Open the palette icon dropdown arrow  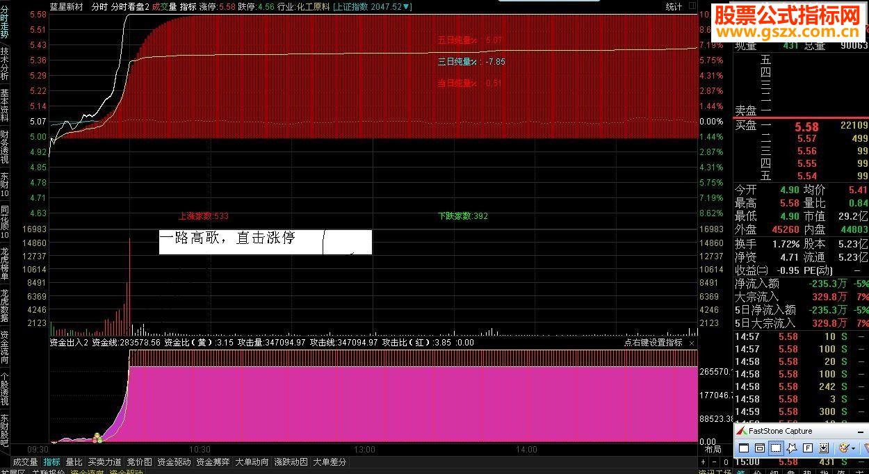pyautogui.click(x=854, y=448)
